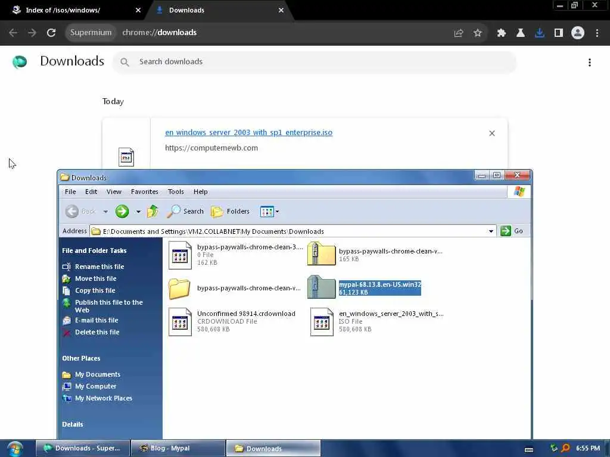Open My Network Places link
Image resolution: width=610 pixels, height=457 pixels.
pyautogui.click(x=103, y=398)
